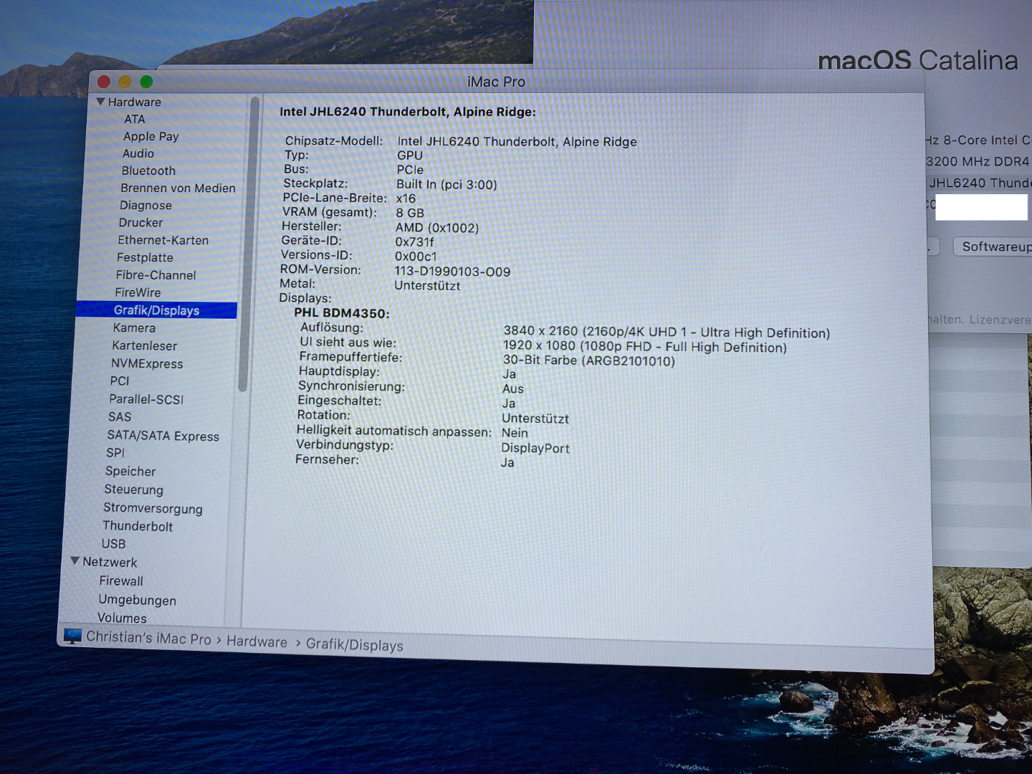Image resolution: width=1032 pixels, height=774 pixels.
Task: Click the computer icon in path bar
Action: 72,636
